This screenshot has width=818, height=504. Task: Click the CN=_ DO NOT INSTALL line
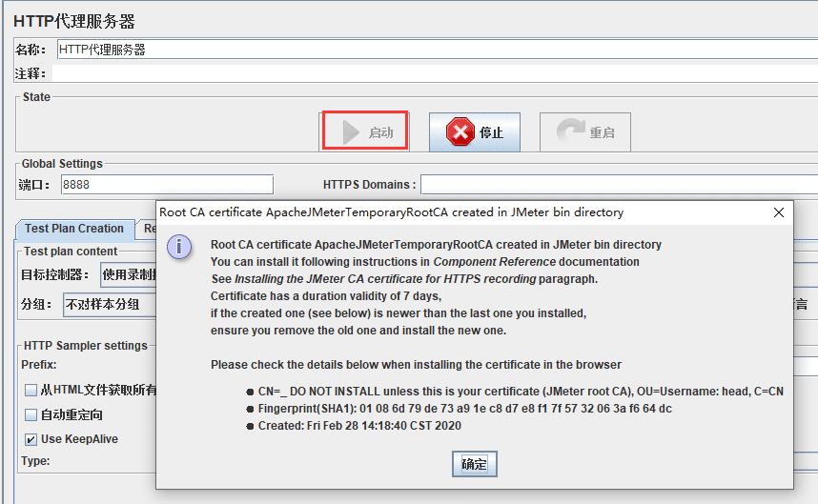point(521,392)
